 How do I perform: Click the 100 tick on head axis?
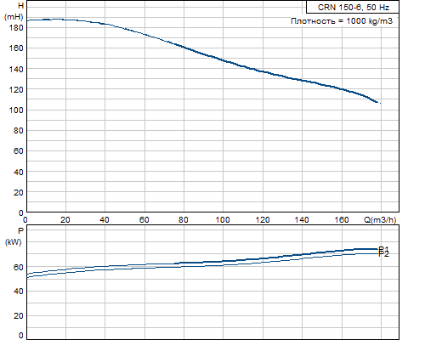click(16, 110)
